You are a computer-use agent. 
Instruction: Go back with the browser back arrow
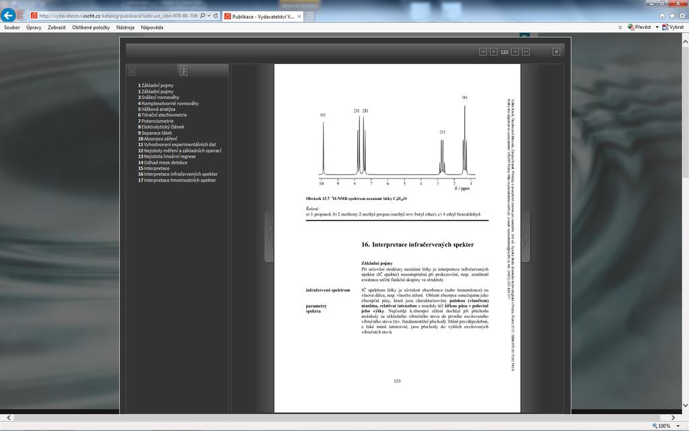click(x=8, y=15)
